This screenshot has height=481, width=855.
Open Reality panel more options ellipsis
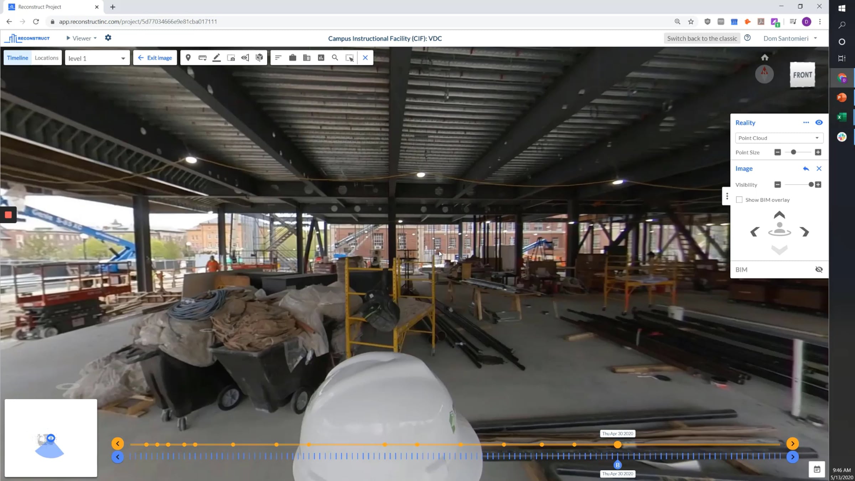click(x=806, y=123)
